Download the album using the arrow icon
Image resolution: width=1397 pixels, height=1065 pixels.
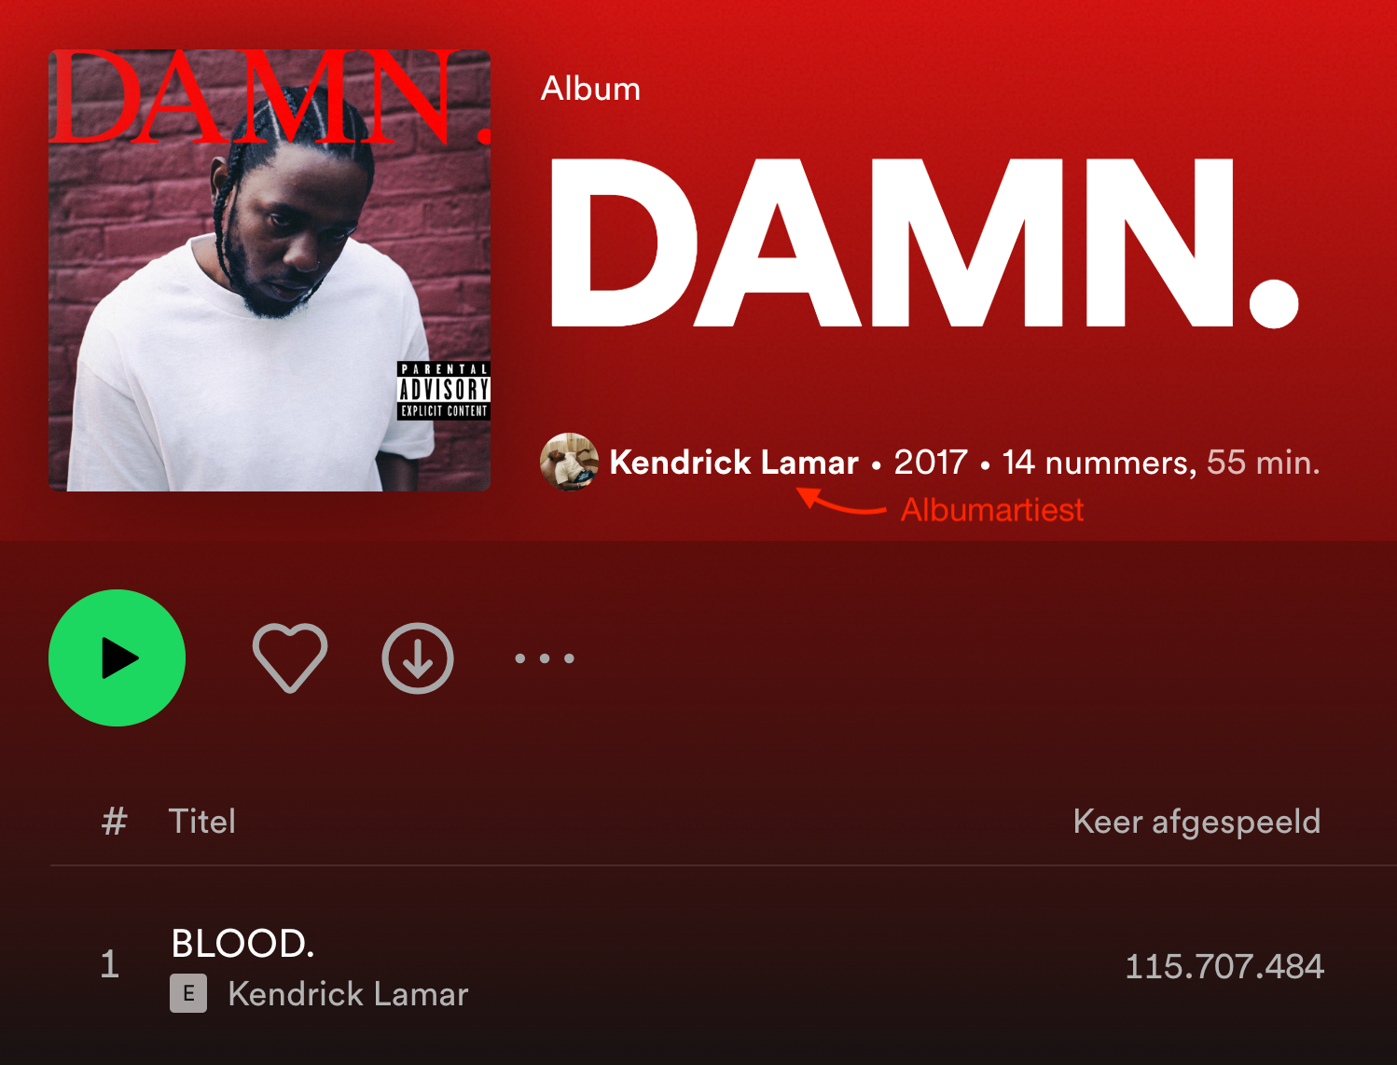pyautogui.click(x=418, y=658)
